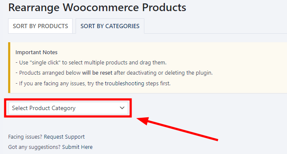This screenshot has width=287, height=154.
Task: Click the Important Notes heading
Action: (36, 52)
